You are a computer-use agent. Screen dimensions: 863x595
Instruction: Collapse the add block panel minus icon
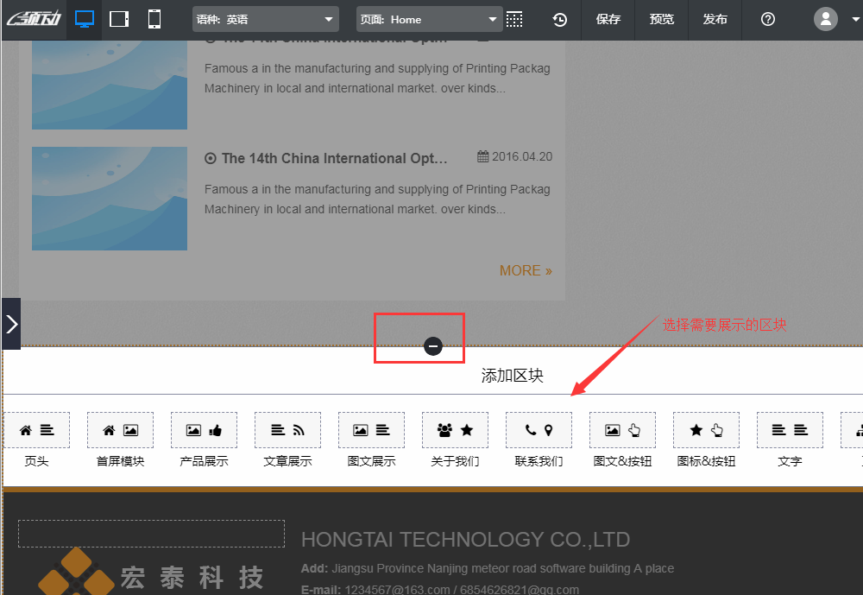point(433,346)
